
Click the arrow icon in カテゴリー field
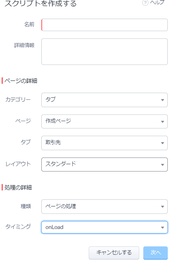point(163,100)
